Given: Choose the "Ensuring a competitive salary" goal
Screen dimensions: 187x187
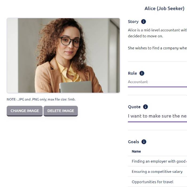Looking at the screenshot, I should (x=157, y=172).
